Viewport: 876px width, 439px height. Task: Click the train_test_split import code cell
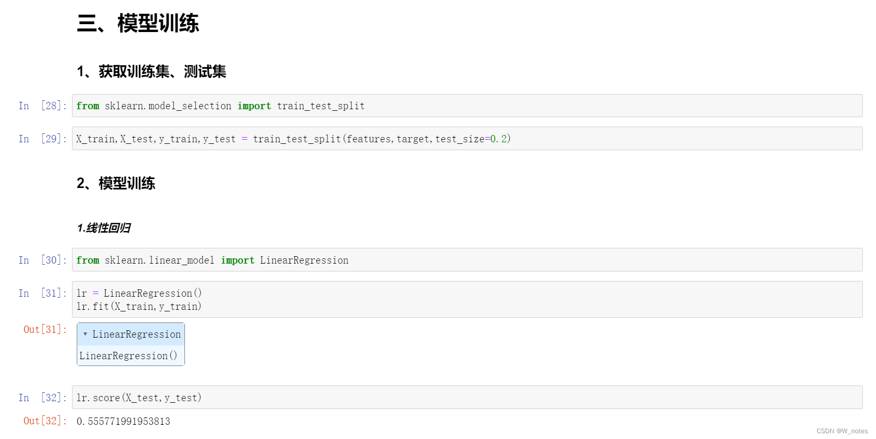tap(467, 106)
